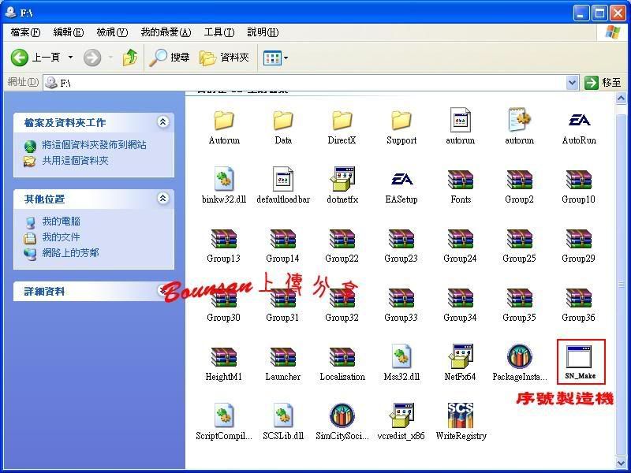Toggle the 資料夾 folders pane
631x473 pixels.
click(x=224, y=58)
